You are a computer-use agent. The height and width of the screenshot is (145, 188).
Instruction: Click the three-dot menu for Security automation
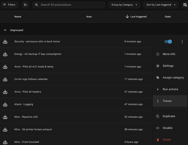[x=182, y=42]
